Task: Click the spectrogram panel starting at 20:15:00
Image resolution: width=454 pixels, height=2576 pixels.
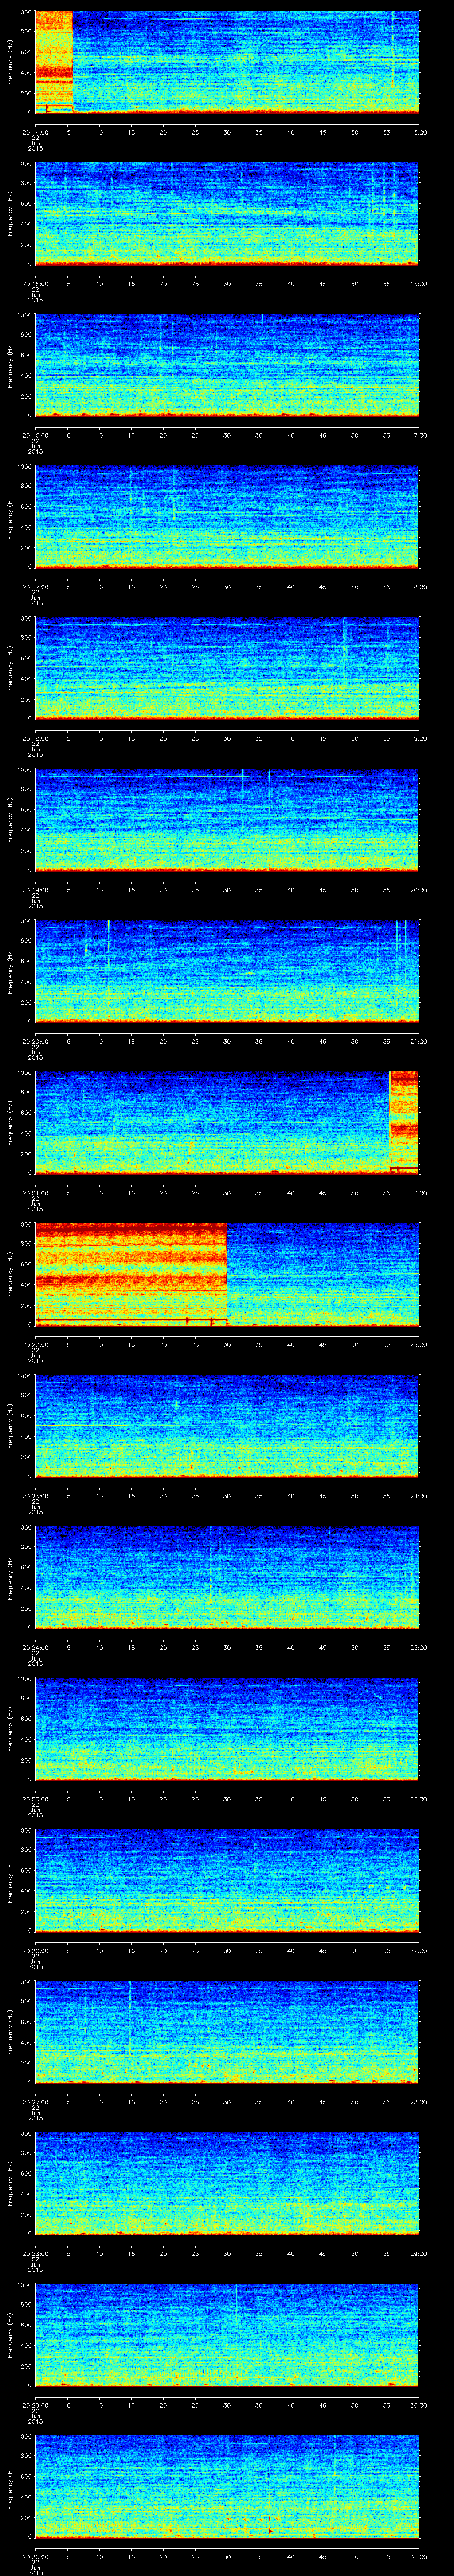Action: [227, 213]
